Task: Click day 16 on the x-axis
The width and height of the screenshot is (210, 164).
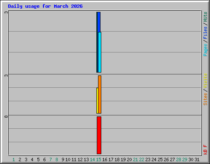Action: (x=105, y=159)
